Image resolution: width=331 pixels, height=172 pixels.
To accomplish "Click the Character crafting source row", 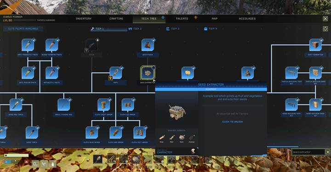I will pyautogui.click(x=177, y=151).
